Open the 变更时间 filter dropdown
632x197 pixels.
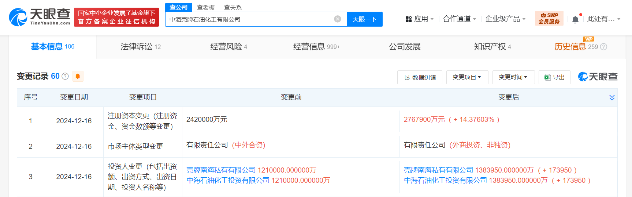tap(513, 77)
